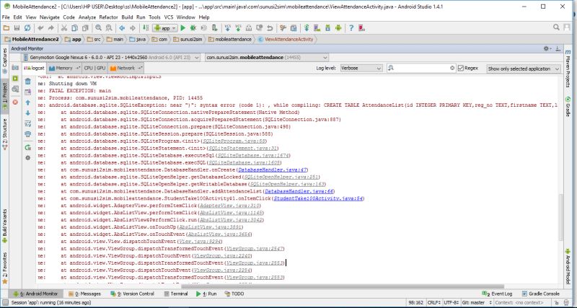Open the Verbose log level dropdown
The height and width of the screenshot is (308, 577).
tap(361, 68)
